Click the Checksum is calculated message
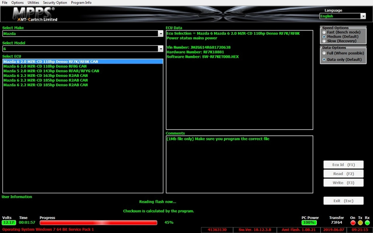373x233 pixels. click(x=159, y=211)
